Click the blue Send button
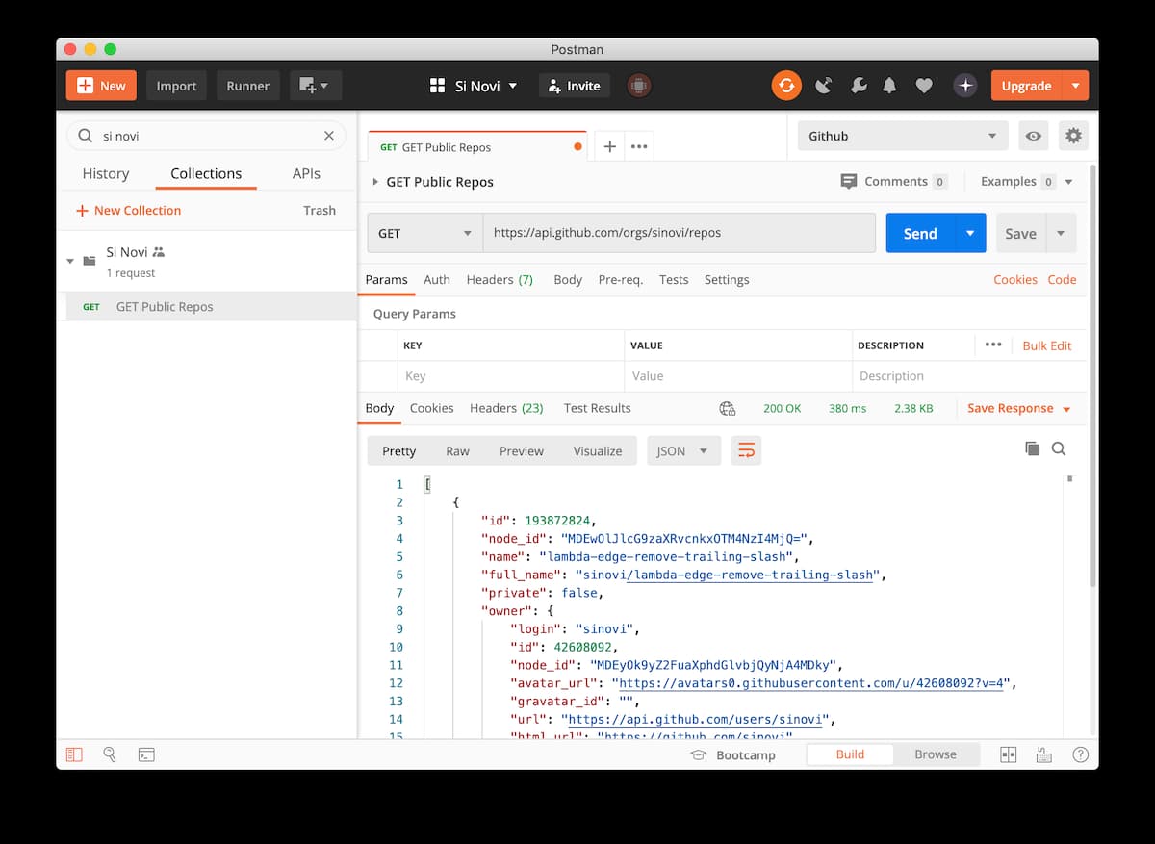This screenshot has height=844, width=1155. (920, 233)
